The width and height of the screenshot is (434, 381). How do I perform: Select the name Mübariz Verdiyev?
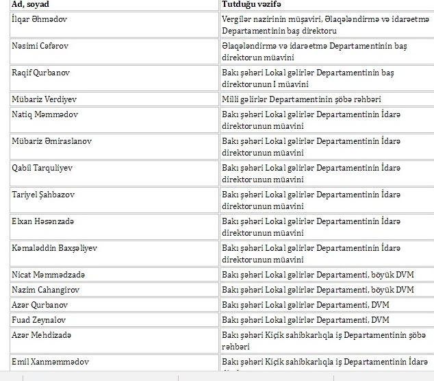click(44, 99)
